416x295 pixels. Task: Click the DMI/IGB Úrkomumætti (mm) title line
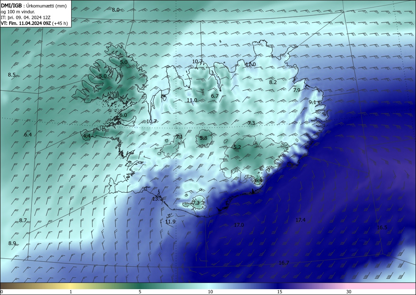click(34, 6)
